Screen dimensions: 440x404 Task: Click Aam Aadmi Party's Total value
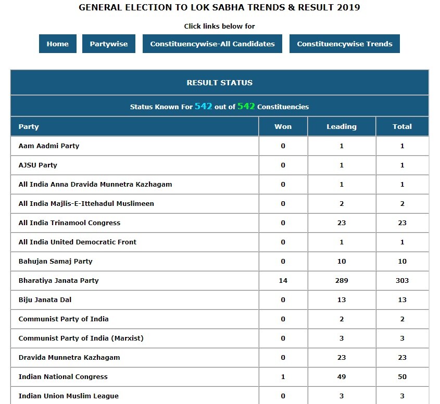click(x=402, y=146)
